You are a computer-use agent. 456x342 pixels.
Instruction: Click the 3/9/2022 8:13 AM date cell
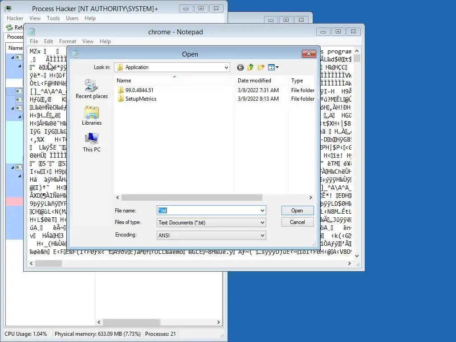click(258, 99)
